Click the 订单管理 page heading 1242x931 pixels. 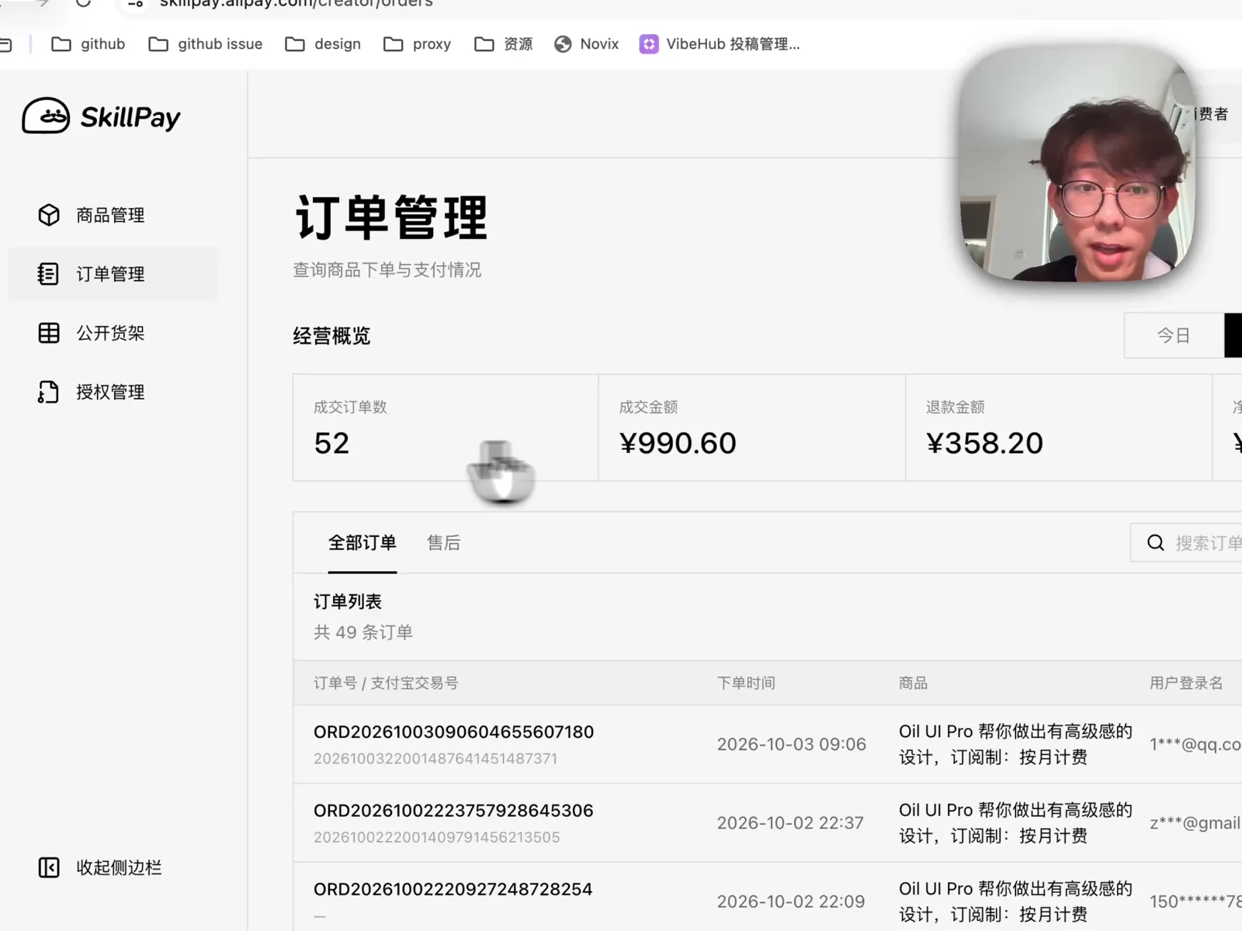tap(391, 218)
